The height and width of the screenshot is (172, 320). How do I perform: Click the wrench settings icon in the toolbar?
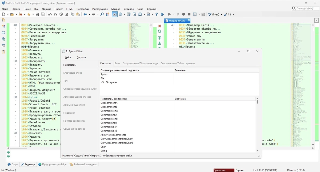point(157,14)
